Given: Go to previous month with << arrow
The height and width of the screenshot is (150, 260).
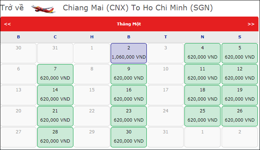Looking at the screenshot, I should 7,24.
